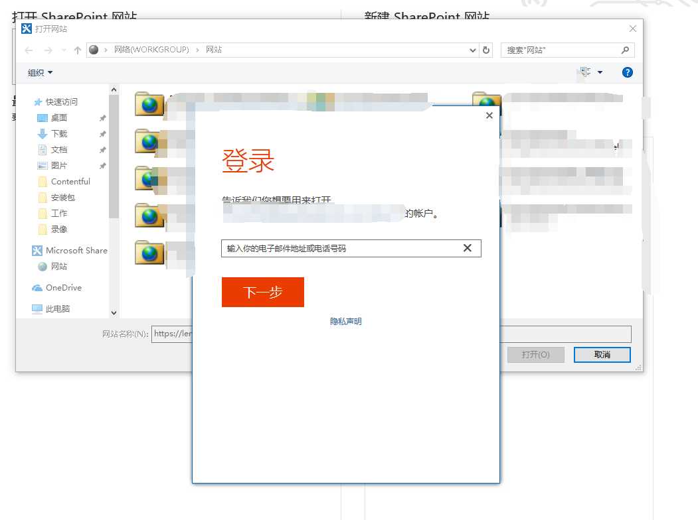
Task: Click the back navigation arrow
Action: coord(29,50)
